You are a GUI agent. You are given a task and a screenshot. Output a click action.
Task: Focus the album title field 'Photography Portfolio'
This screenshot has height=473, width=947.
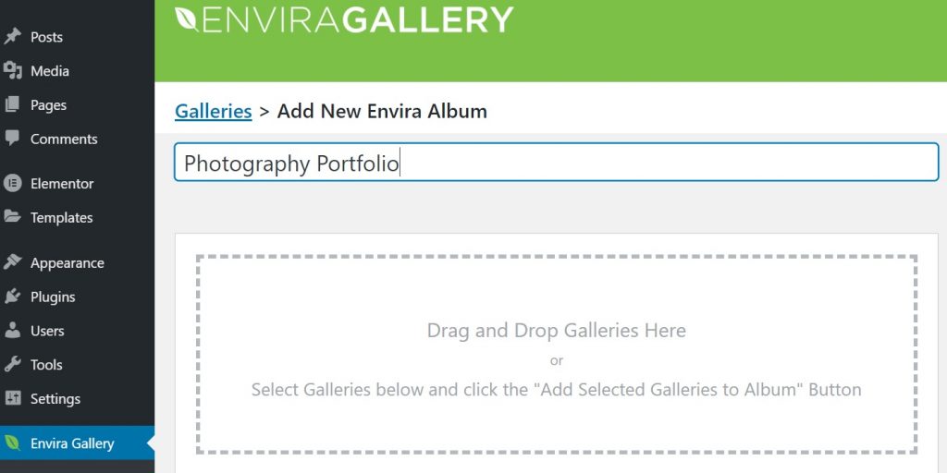point(556,162)
